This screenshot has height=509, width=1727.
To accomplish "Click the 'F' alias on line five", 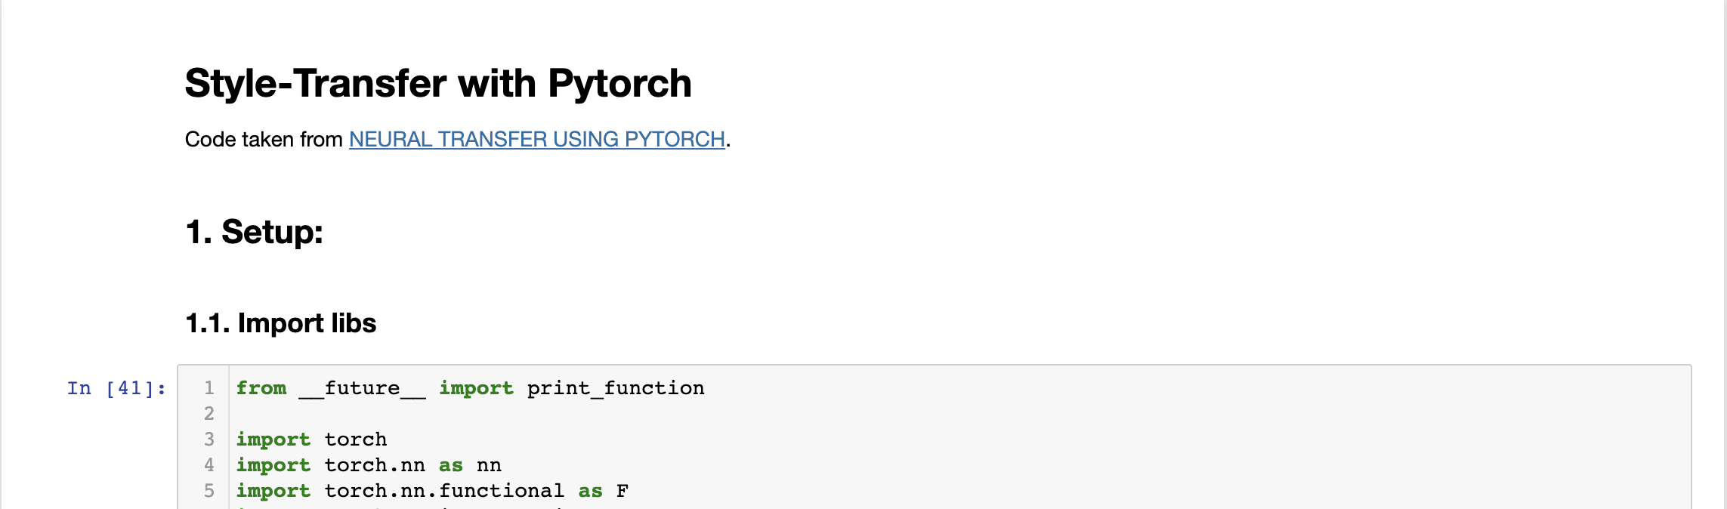I will pos(622,491).
